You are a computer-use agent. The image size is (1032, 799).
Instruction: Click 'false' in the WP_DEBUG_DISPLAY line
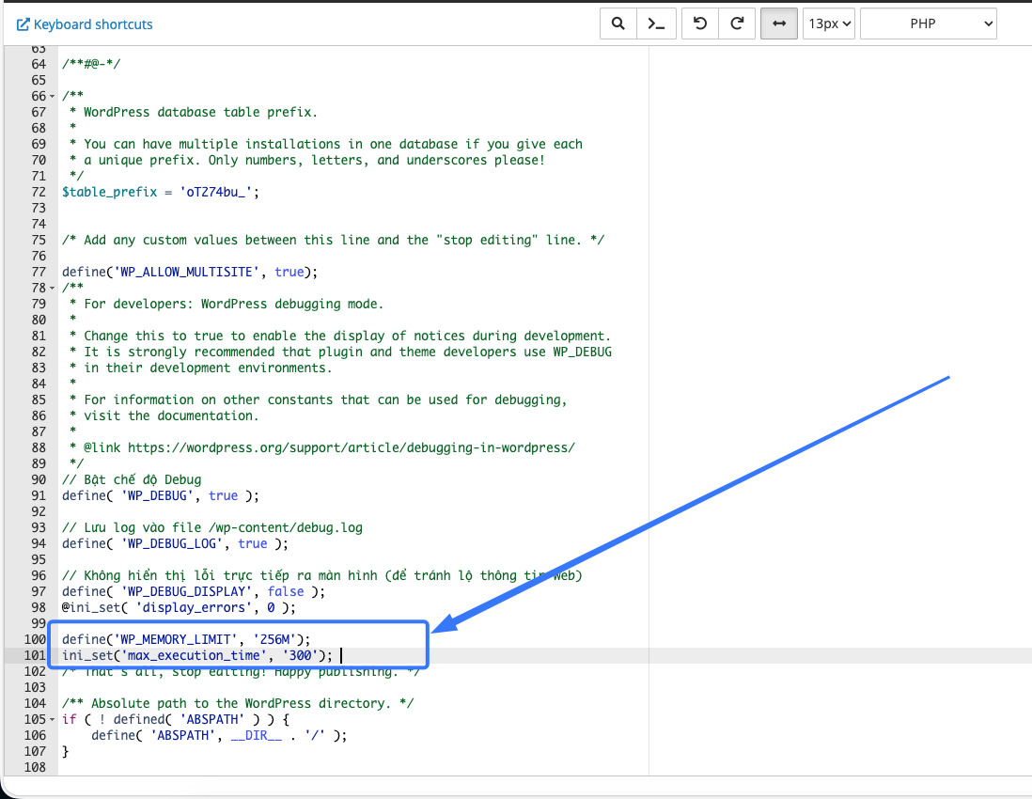286,591
